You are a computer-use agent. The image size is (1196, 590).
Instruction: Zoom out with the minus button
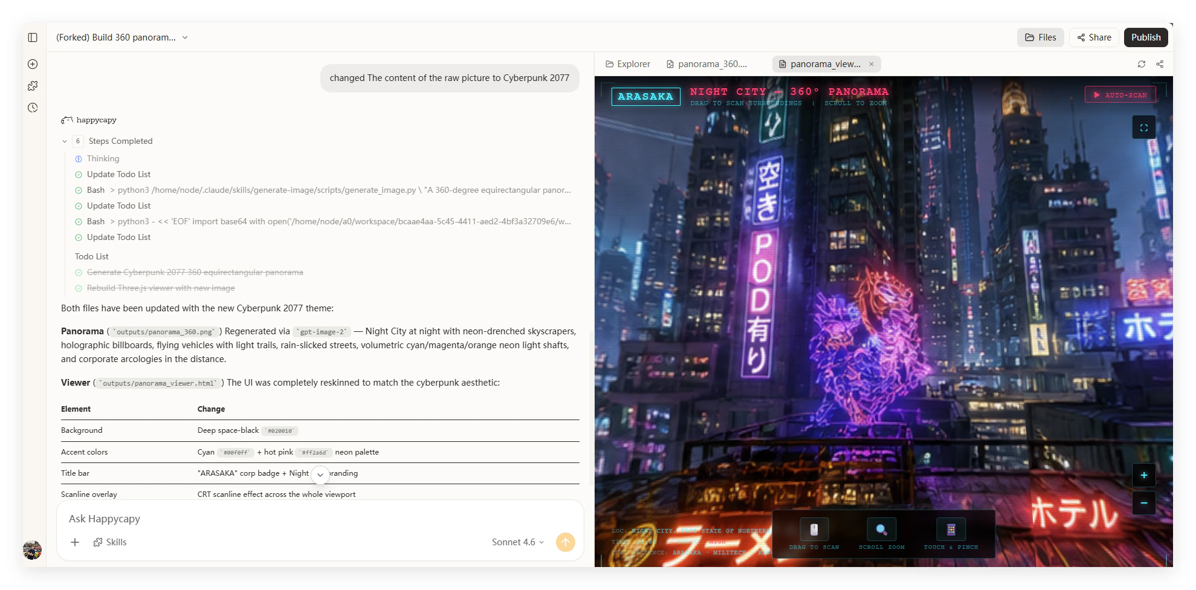pyautogui.click(x=1143, y=503)
